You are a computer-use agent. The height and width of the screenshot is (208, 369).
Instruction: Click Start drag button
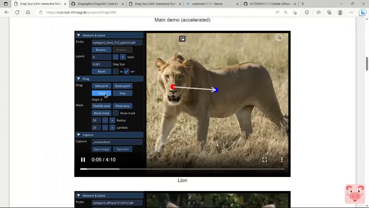[101, 93]
